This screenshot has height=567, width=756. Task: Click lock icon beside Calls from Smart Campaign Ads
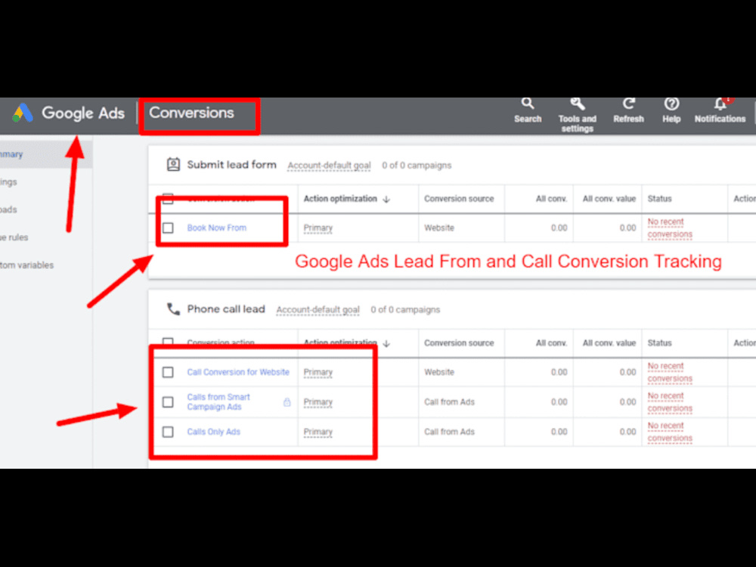coord(287,401)
